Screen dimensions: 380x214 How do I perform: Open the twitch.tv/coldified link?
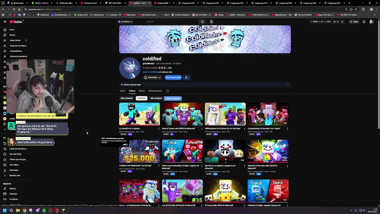(150, 72)
